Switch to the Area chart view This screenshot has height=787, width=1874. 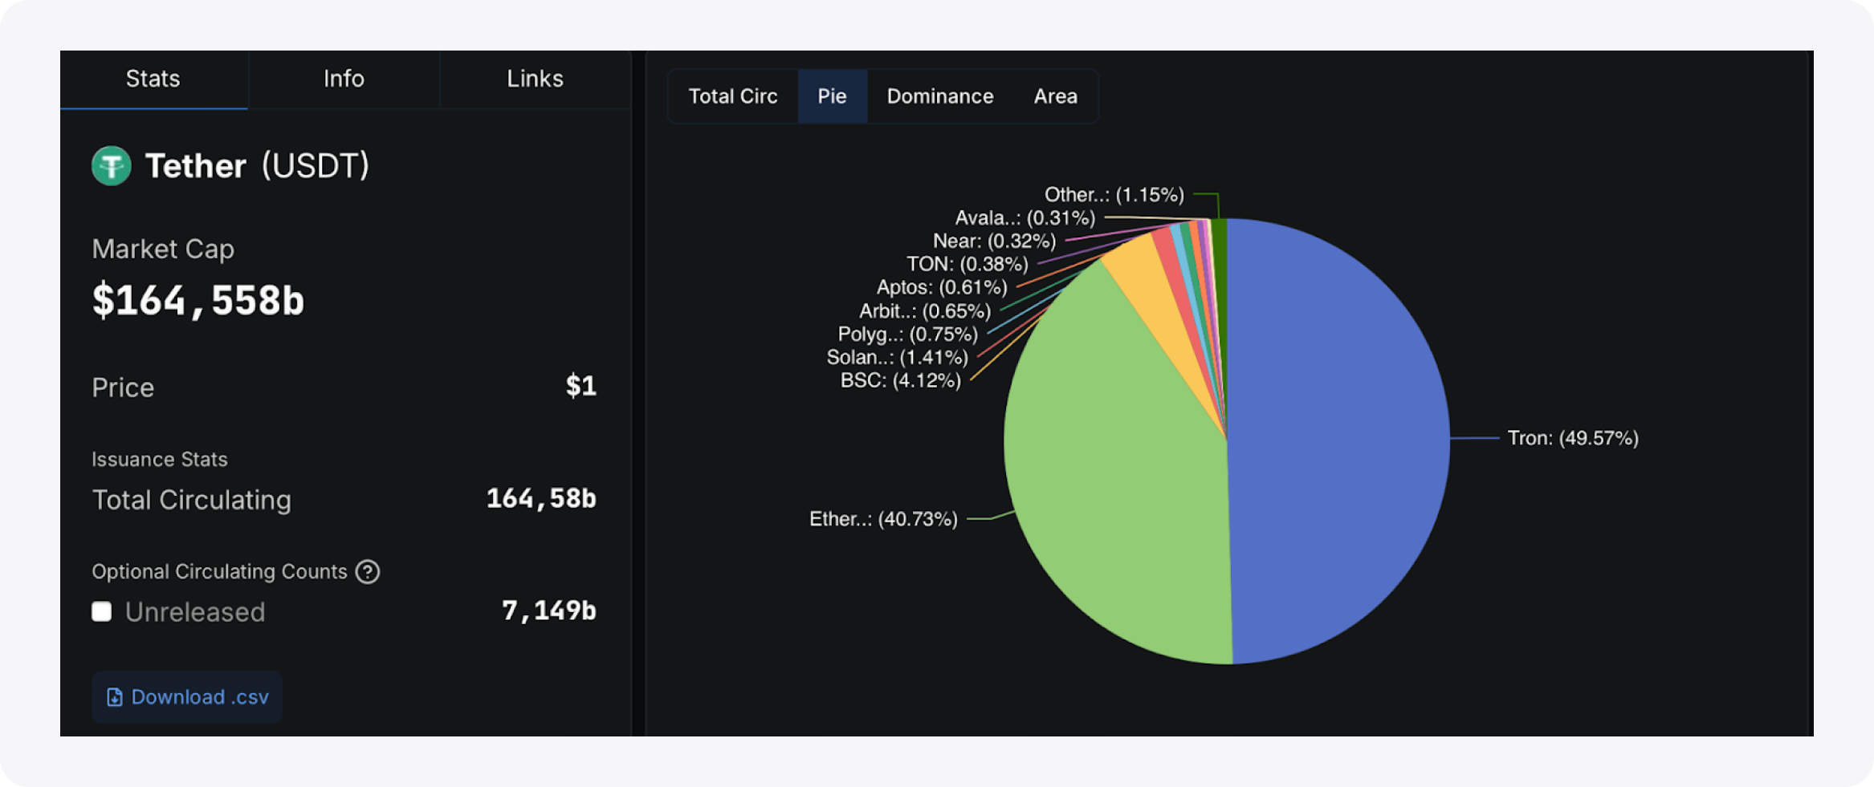[x=1056, y=96]
